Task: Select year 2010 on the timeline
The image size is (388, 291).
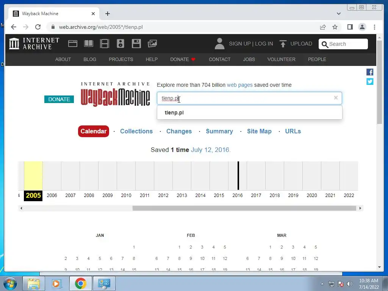Action: tap(126, 196)
